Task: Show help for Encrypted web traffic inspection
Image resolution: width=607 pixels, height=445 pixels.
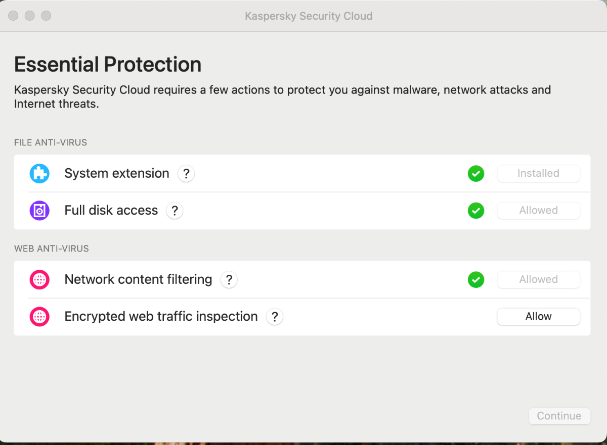Action: coord(275,317)
